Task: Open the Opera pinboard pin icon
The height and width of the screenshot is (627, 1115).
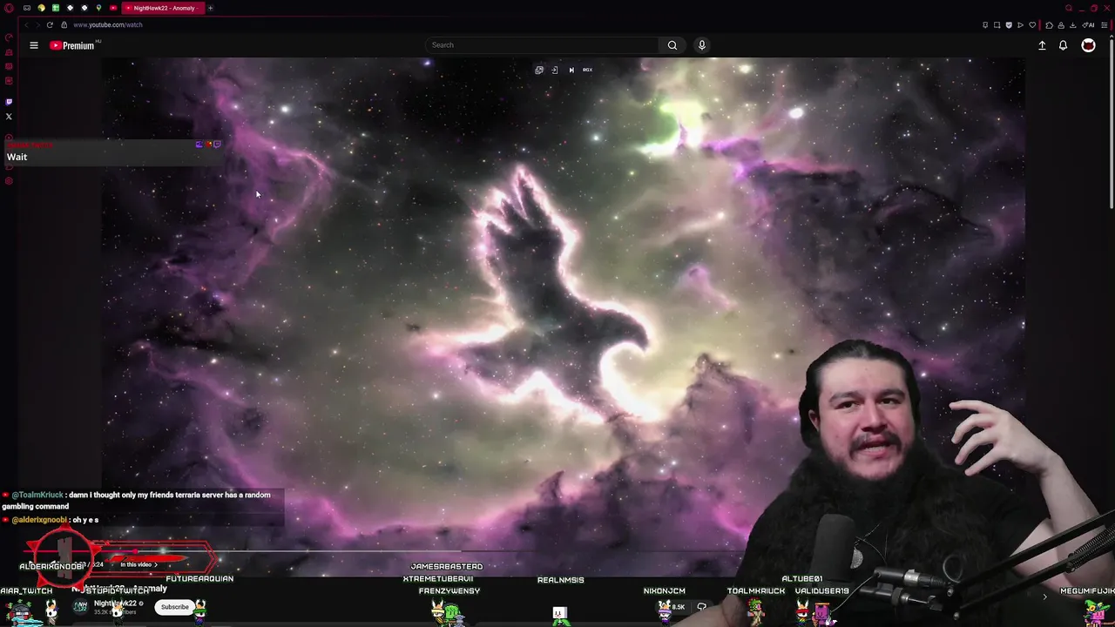Action: tap(985, 25)
